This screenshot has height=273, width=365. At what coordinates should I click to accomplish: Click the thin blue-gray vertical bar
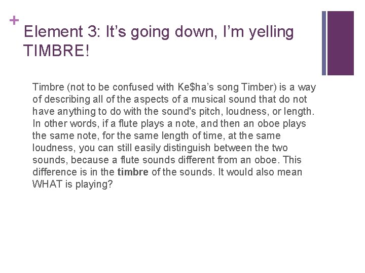coord(324,43)
